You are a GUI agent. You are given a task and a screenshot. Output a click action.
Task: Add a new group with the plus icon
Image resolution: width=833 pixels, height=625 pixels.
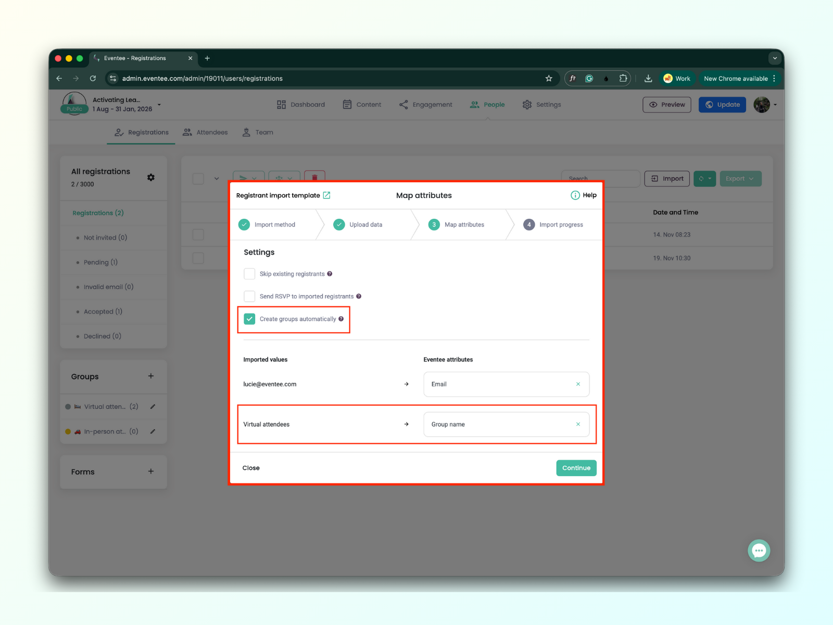(151, 376)
